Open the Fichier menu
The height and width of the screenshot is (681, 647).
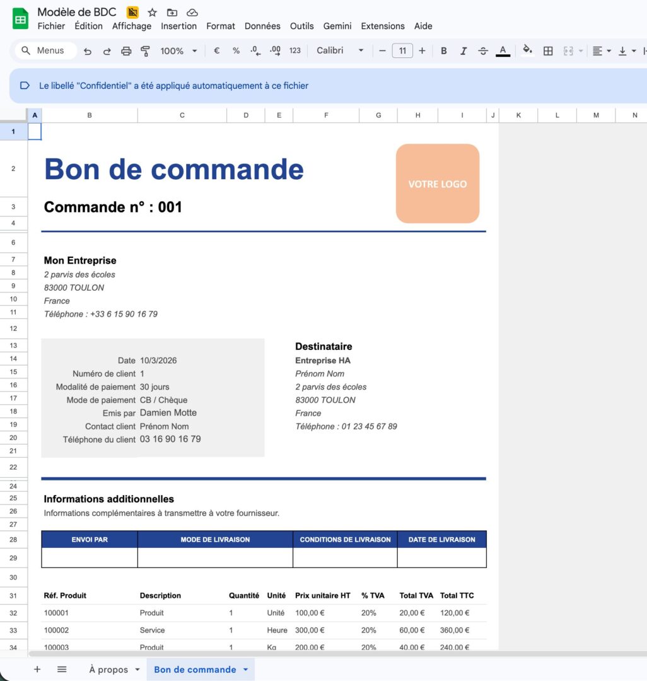pos(51,26)
